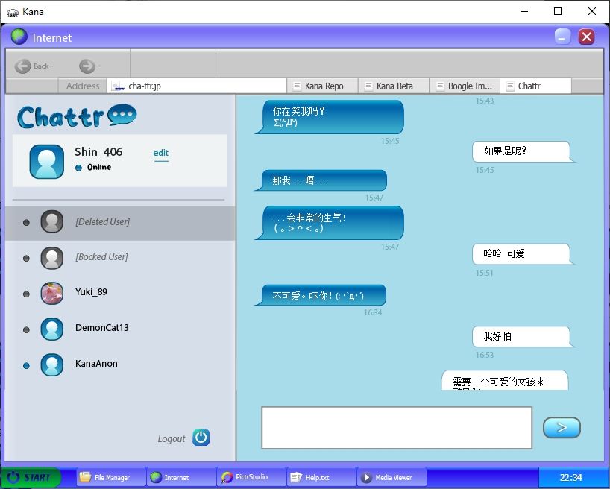Click the Chattr speech bubble logo

(x=122, y=115)
